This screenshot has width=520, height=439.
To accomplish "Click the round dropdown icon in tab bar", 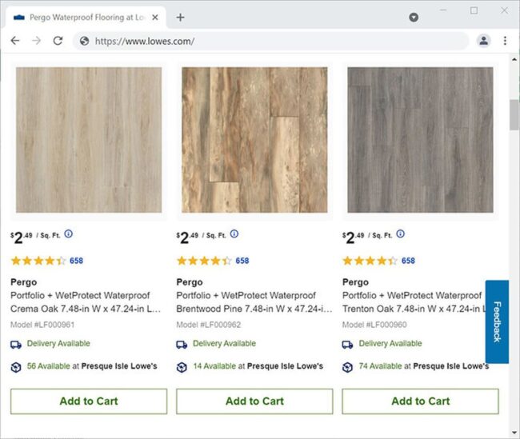I will [414, 18].
